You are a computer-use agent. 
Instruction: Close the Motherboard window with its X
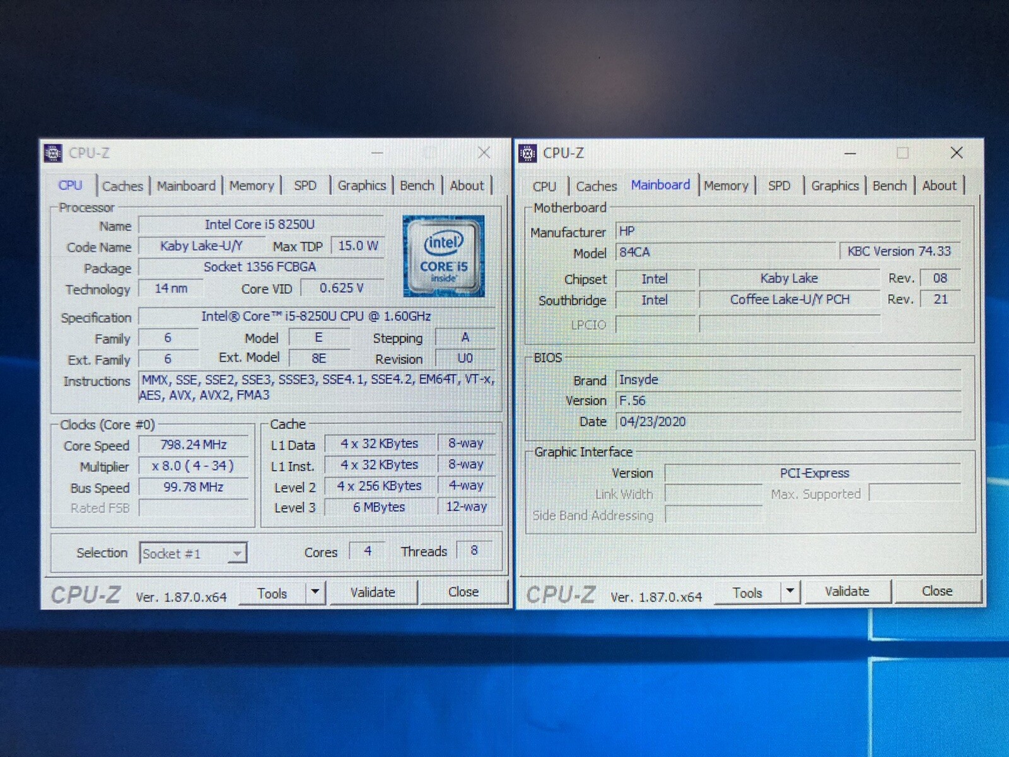click(x=957, y=153)
